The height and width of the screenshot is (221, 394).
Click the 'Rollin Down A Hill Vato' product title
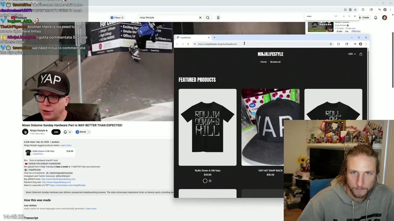click(x=207, y=170)
